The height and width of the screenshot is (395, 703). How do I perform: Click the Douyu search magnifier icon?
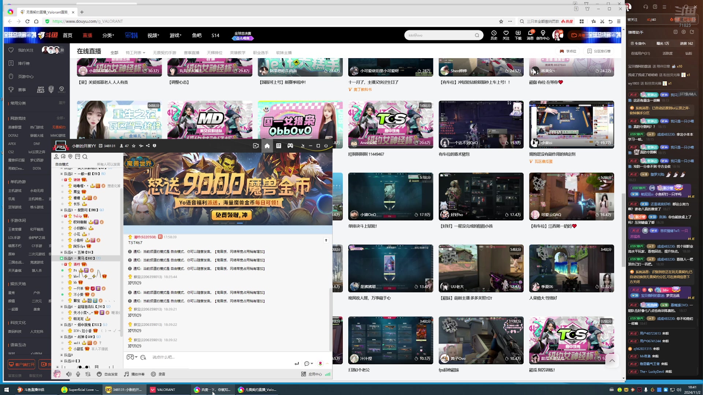click(477, 35)
